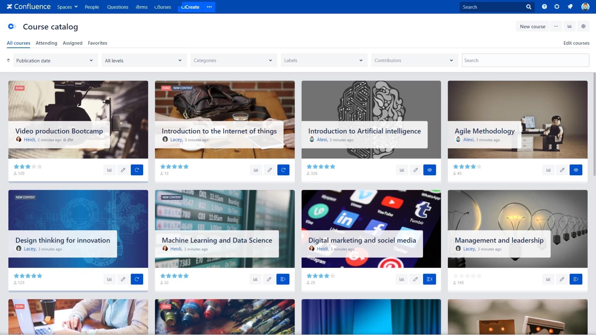This screenshot has height=335, width=596.
Task: Open Alexi author link on Agile Methodology
Action: point(468,140)
